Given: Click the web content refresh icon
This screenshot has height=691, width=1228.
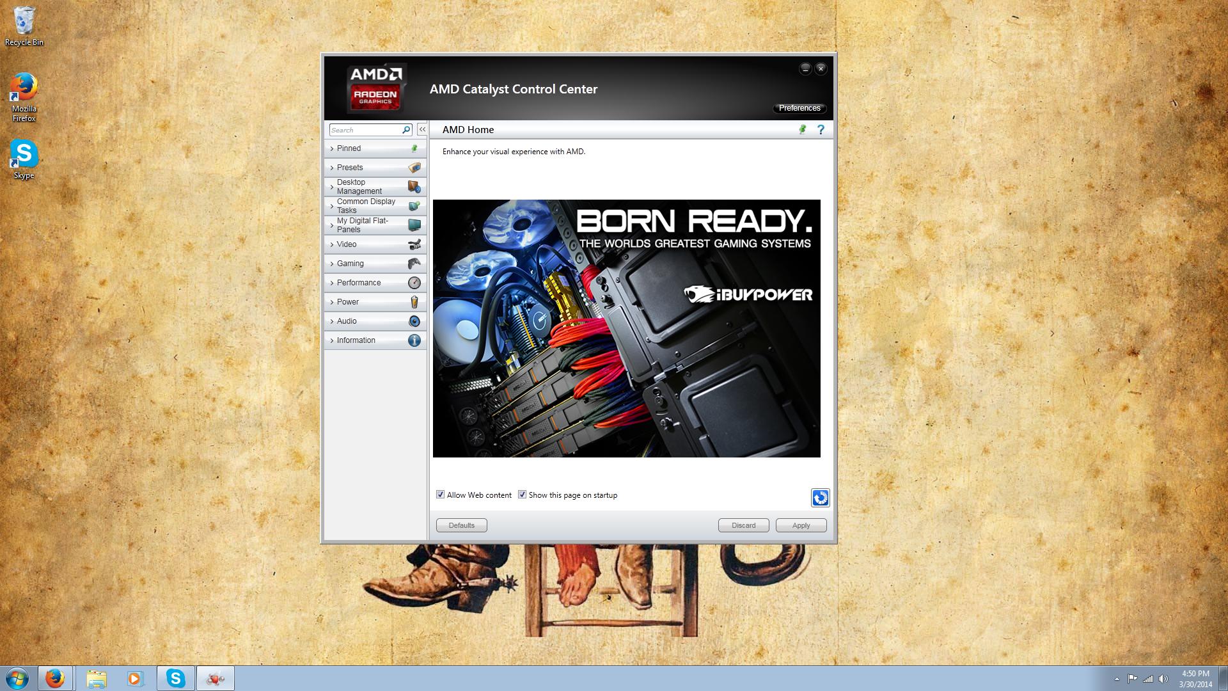Looking at the screenshot, I should tap(820, 498).
